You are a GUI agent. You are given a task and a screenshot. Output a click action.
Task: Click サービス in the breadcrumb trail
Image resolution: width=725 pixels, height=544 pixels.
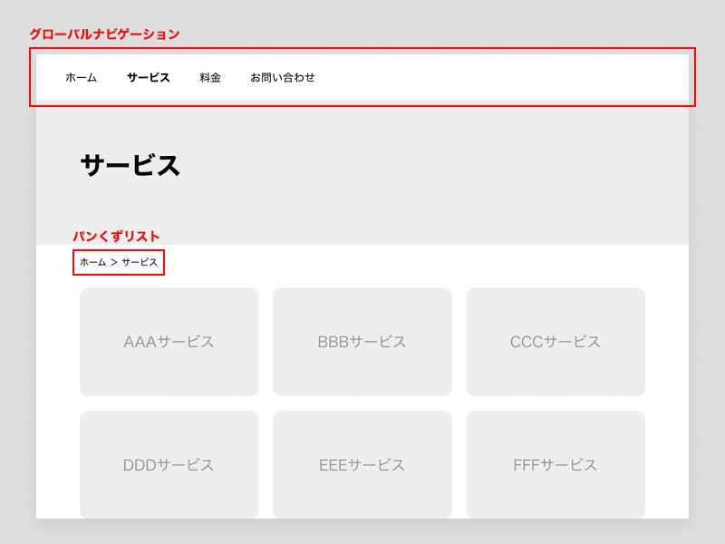pyautogui.click(x=140, y=262)
